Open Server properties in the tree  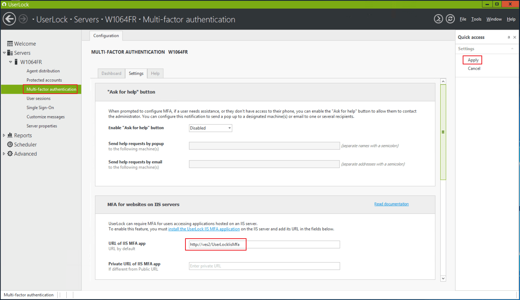tap(42, 126)
